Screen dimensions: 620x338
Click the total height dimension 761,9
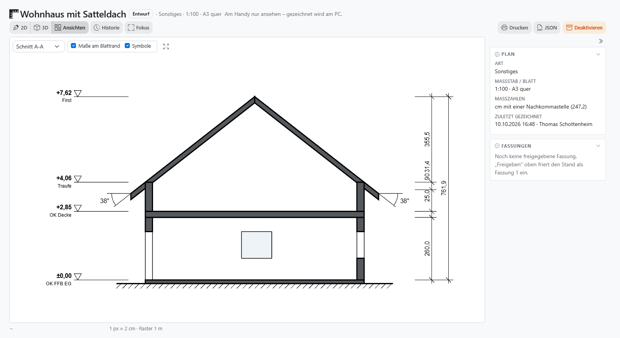click(444, 188)
